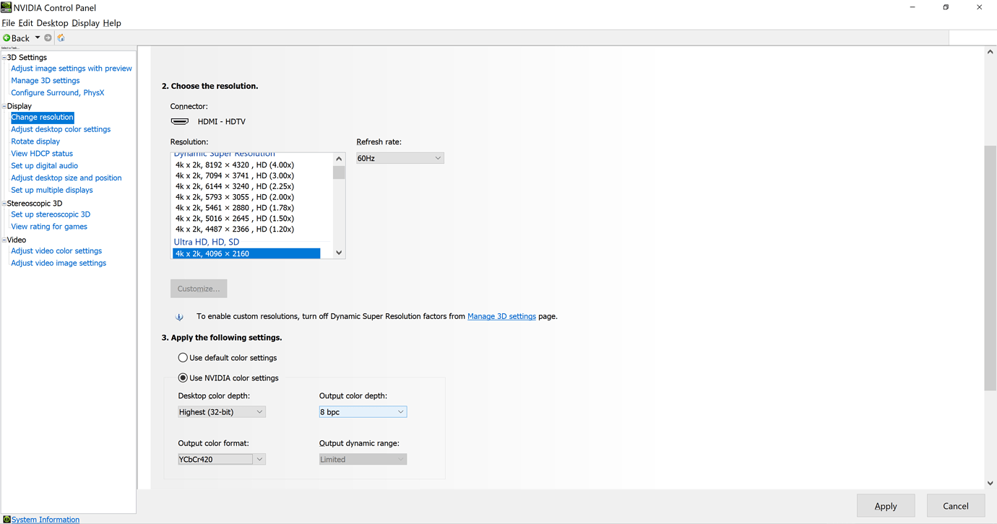Open Adjust desktop color settings

coord(61,129)
